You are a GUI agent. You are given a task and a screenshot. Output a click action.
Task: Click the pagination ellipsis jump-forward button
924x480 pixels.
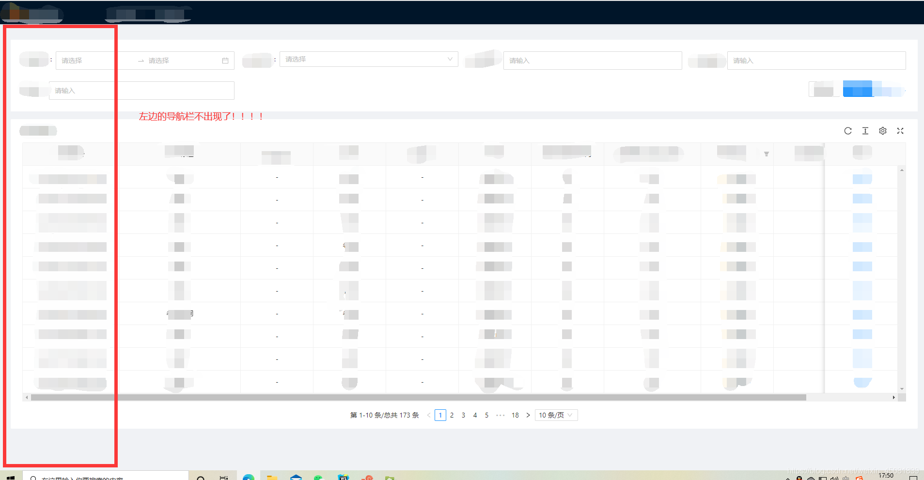click(x=501, y=415)
